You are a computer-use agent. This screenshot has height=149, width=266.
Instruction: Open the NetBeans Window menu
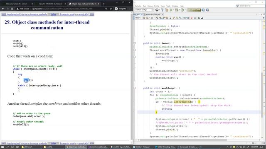click(175, 6)
